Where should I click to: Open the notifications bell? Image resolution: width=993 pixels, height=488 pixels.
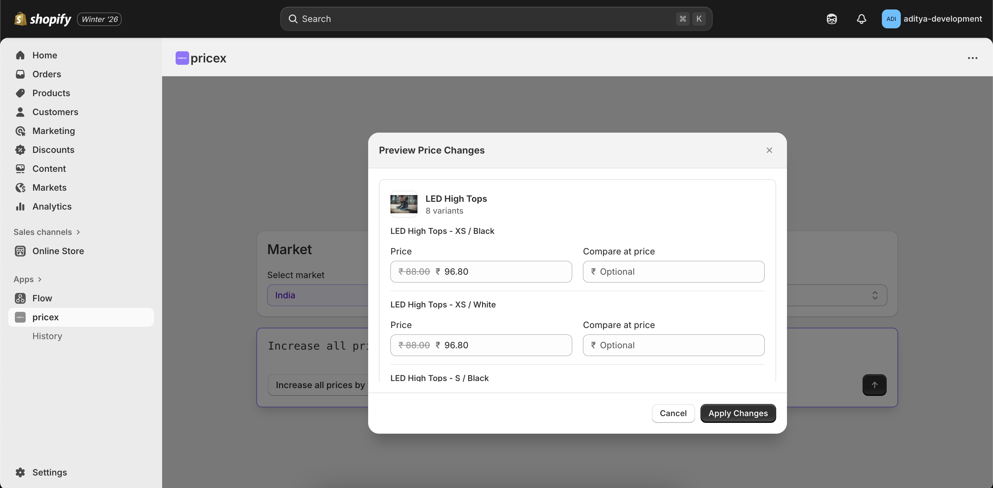pyautogui.click(x=861, y=19)
